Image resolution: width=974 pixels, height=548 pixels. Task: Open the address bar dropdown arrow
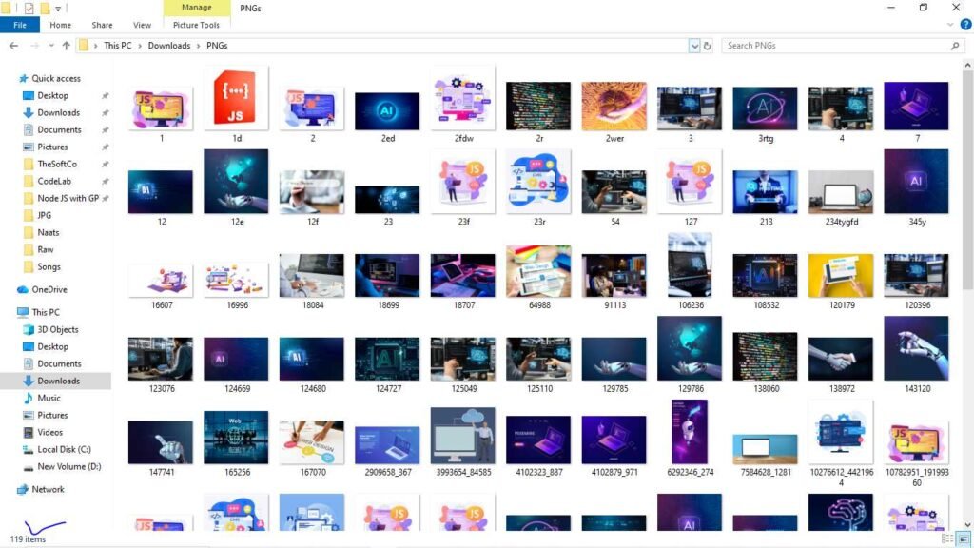click(x=693, y=45)
